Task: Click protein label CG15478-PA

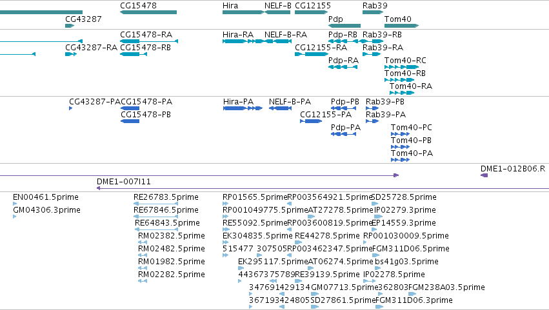Action: pos(146,102)
